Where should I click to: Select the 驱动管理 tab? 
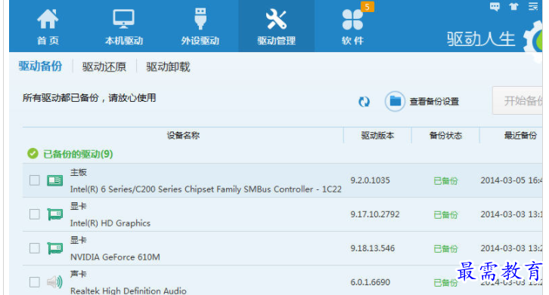point(276,26)
